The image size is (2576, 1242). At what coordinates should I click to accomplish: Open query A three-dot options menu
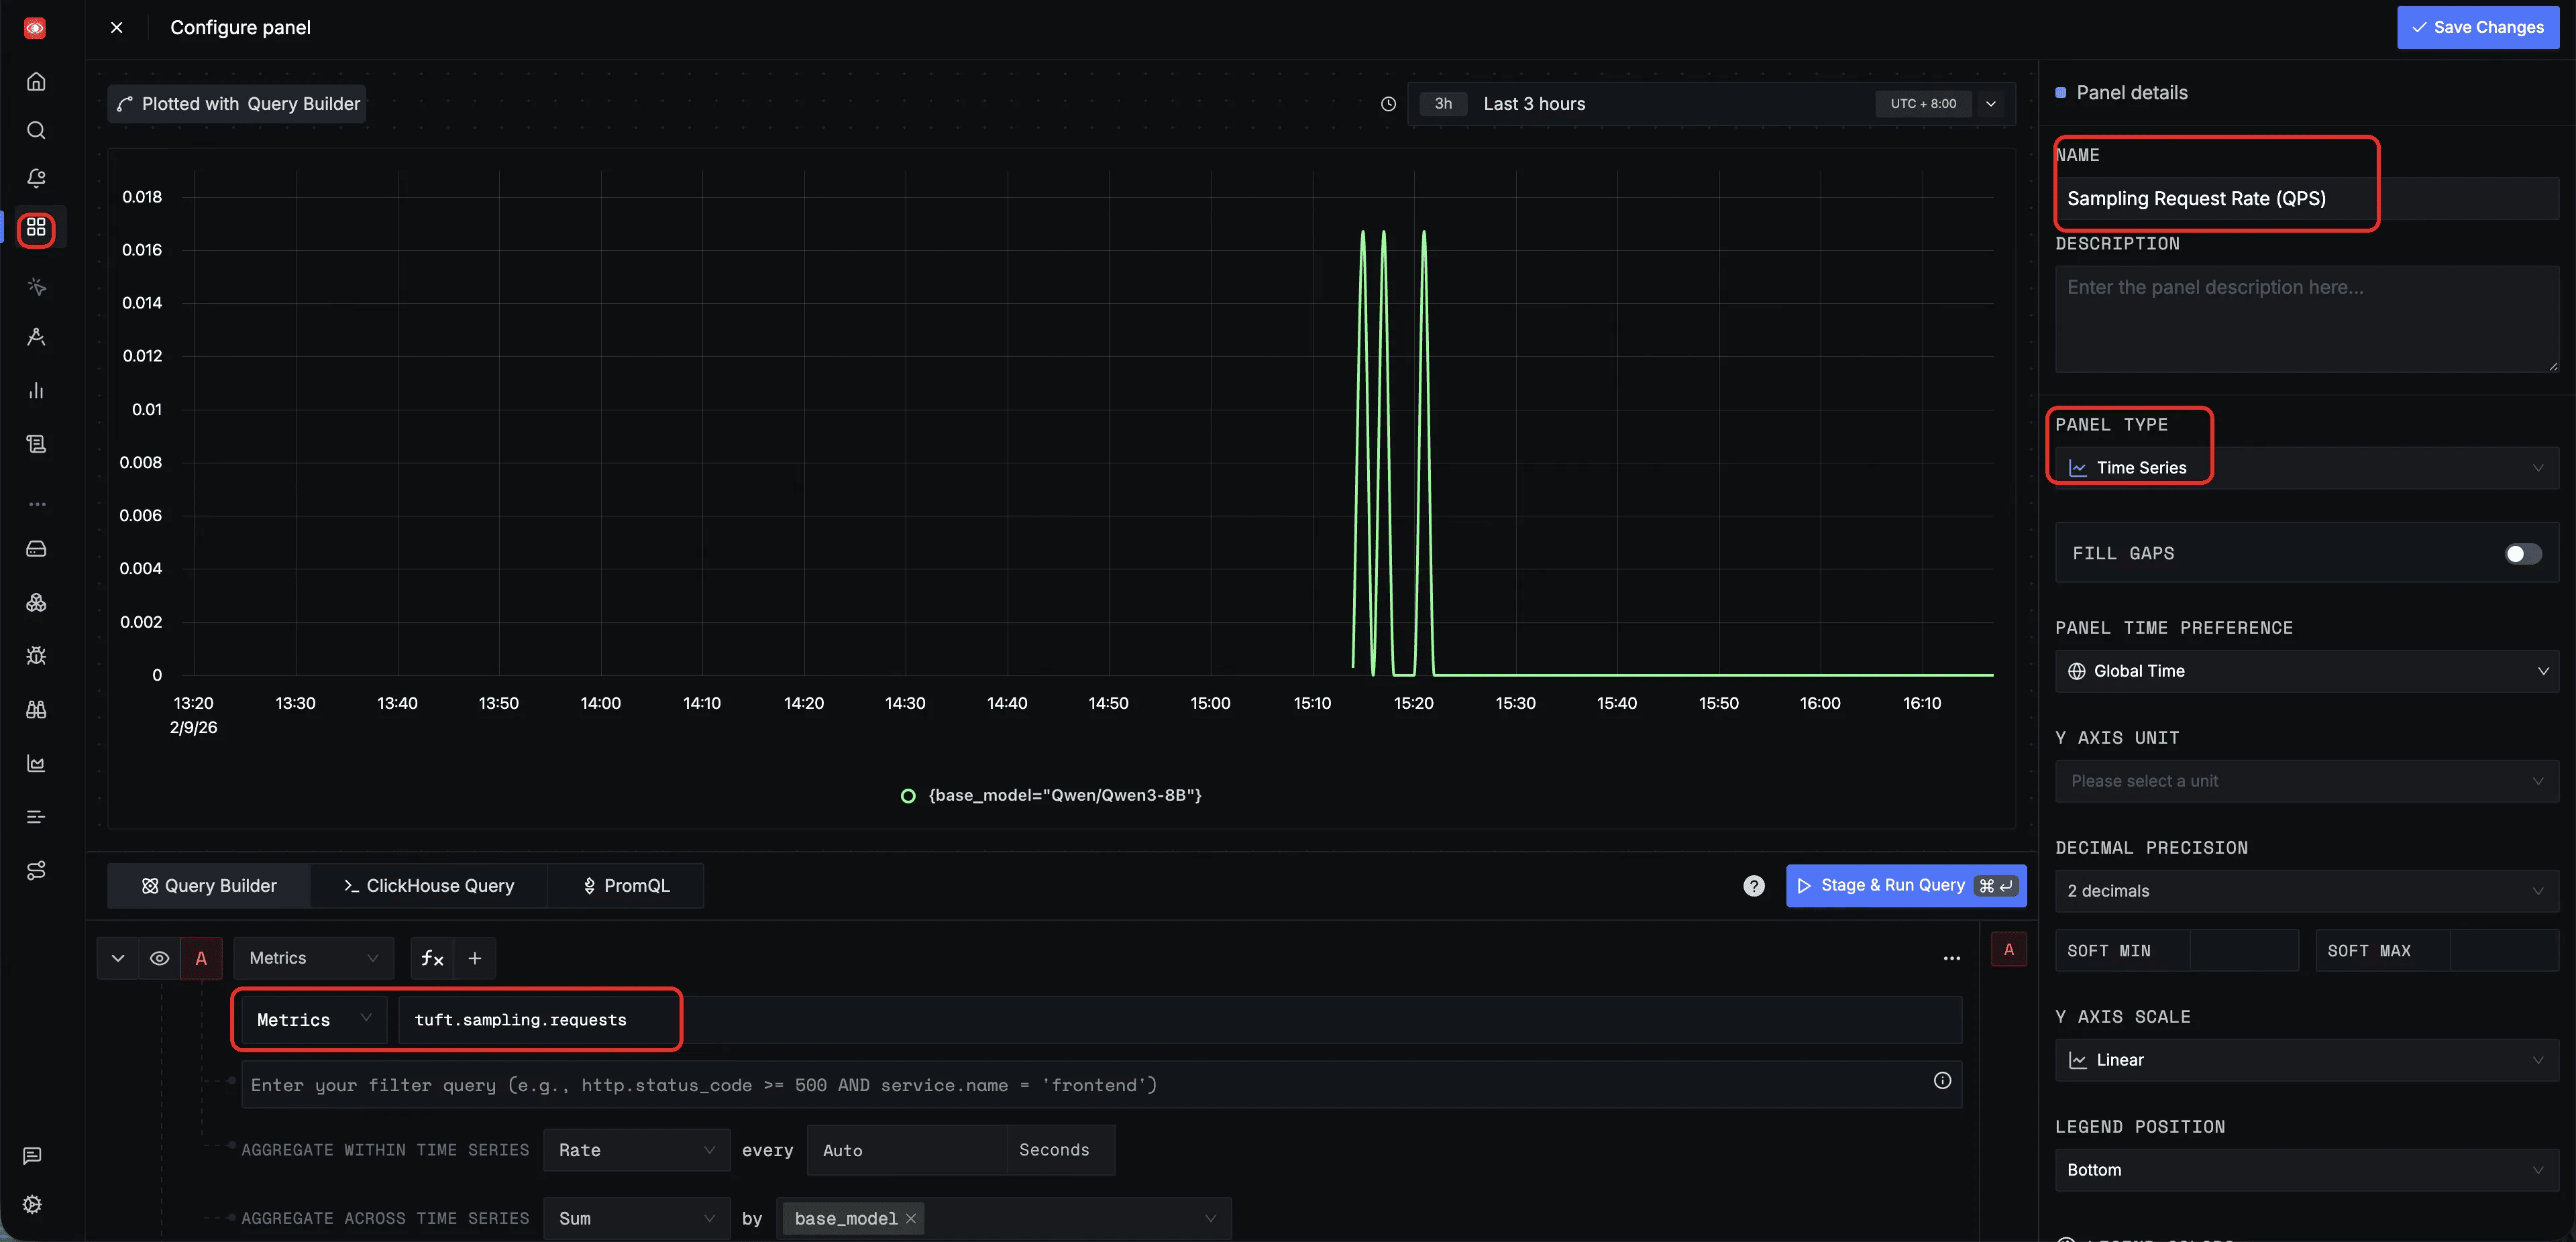click(x=1951, y=958)
